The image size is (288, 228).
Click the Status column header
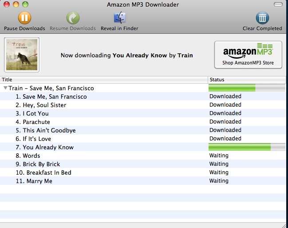click(247, 80)
